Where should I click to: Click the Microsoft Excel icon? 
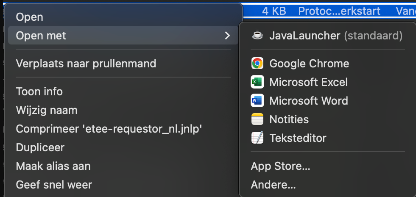(x=257, y=82)
